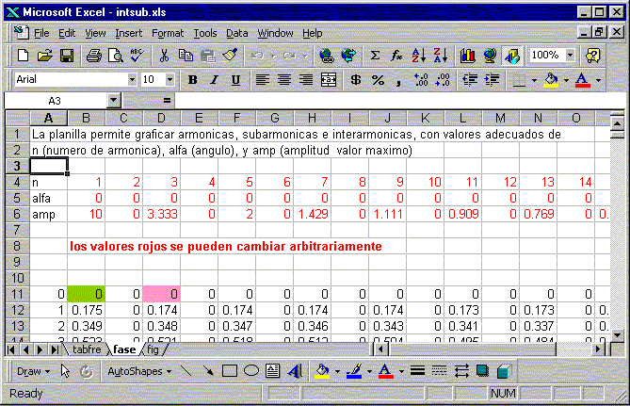Select column D header
This screenshot has width=630, height=406.
[161, 118]
